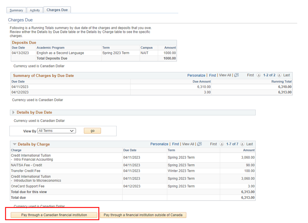Personalize the Summary of Charges grid
This screenshot has height=223, width=308.
click(196, 75)
